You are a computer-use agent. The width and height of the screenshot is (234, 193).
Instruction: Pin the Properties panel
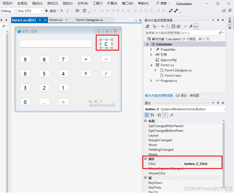(x=218, y=103)
